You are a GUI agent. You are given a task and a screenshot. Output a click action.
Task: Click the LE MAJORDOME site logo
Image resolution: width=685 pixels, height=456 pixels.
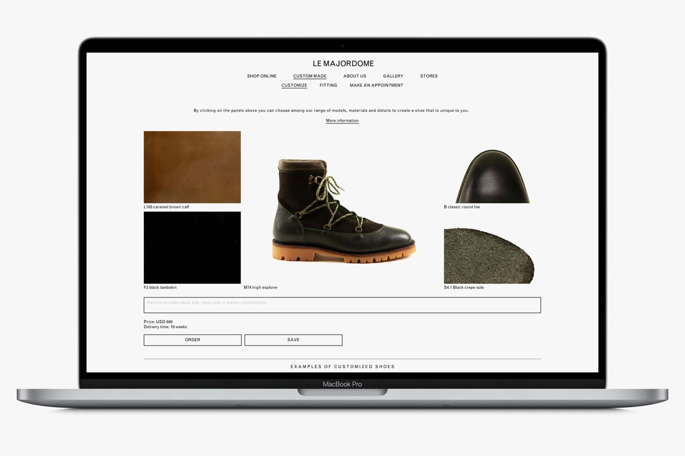pos(343,63)
